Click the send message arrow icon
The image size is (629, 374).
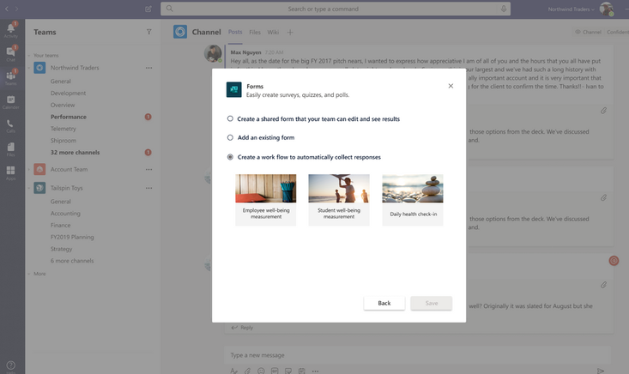tap(600, 371)
